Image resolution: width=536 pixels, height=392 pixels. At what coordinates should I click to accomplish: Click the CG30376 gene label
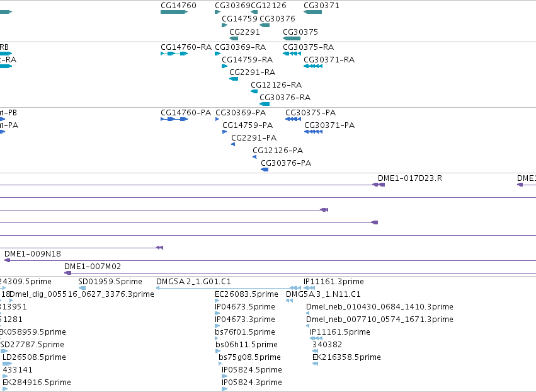[277, 19]
